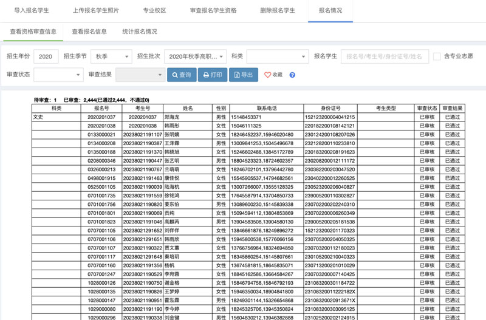Click the 招生年份 field showing 2020
Viewport: 486px width, 320px height.
46,56
